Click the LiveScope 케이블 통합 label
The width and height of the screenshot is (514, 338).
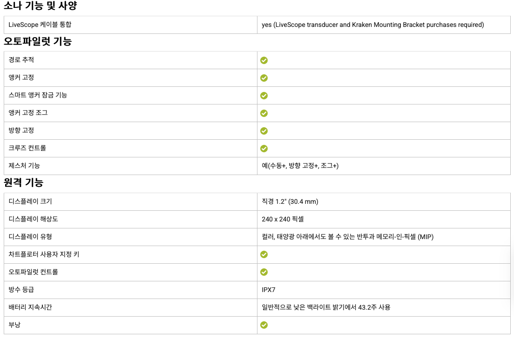tap(40, 25)
